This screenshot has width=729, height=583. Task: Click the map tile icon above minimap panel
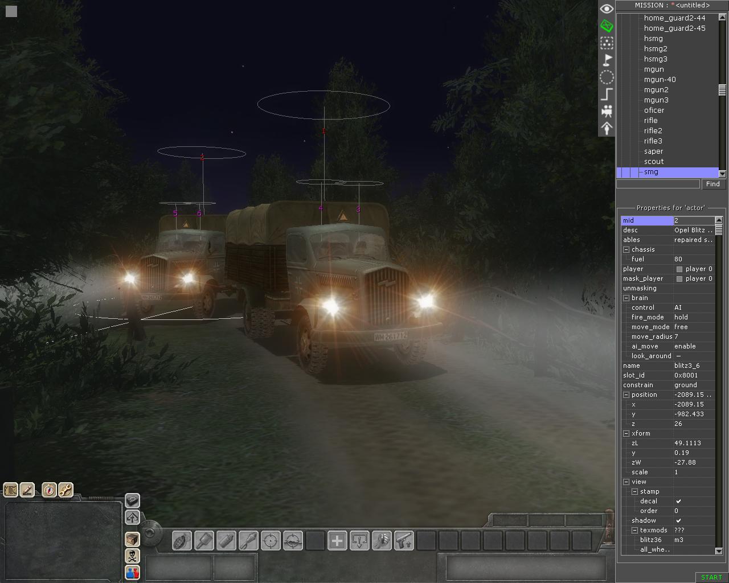(132, 500)
